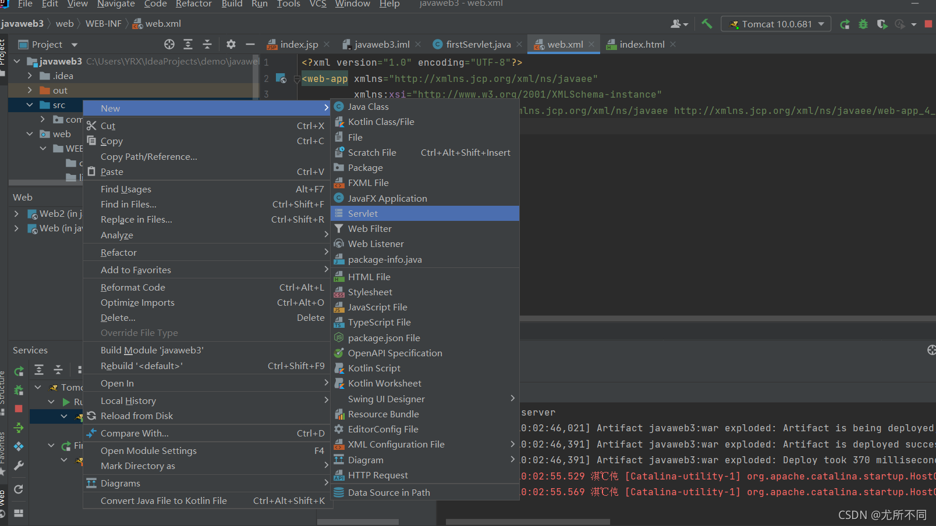
Task: Open the Navigate menu
Action: coord(116,4)
